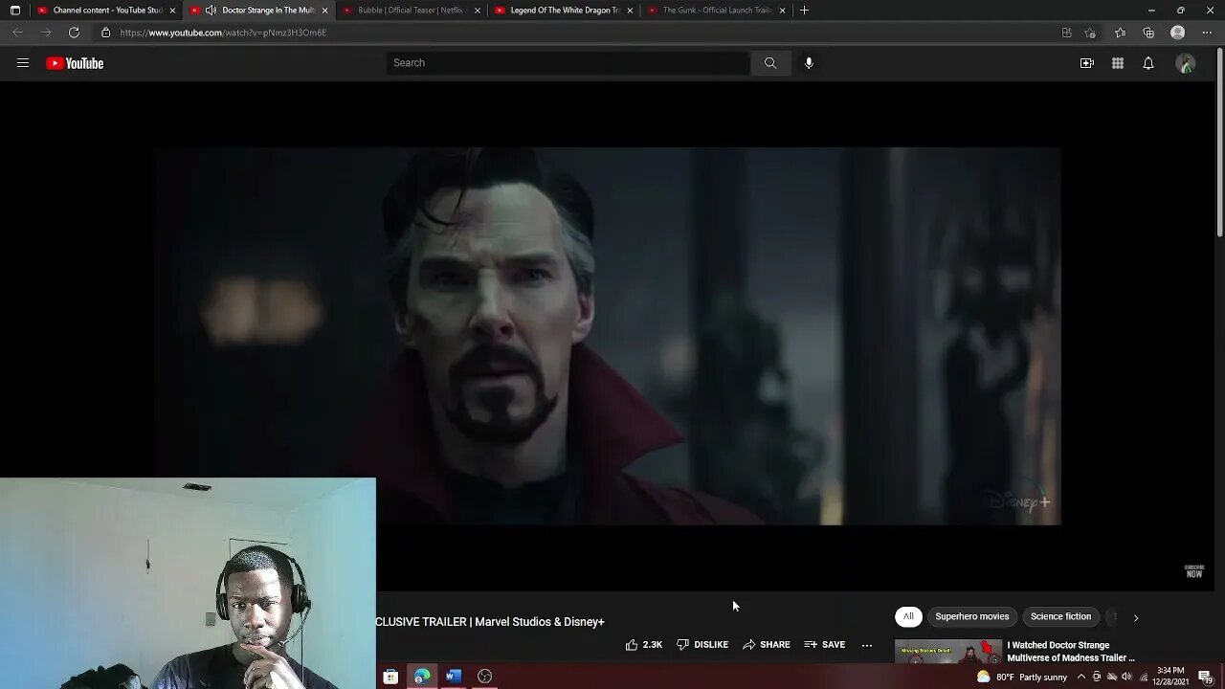
Task: Open Microsoft Word from taskbar
Action: pos(454,677)
